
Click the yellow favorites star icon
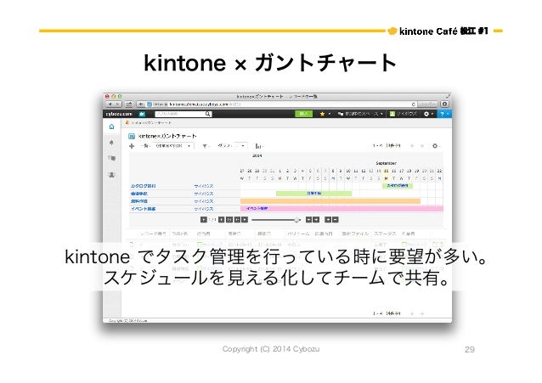pos(322,114)
